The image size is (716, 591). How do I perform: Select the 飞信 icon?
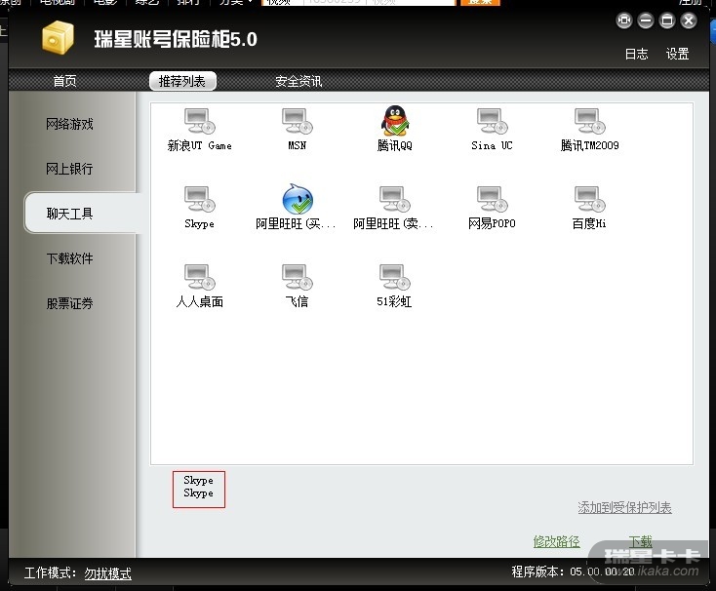(298, 277)
